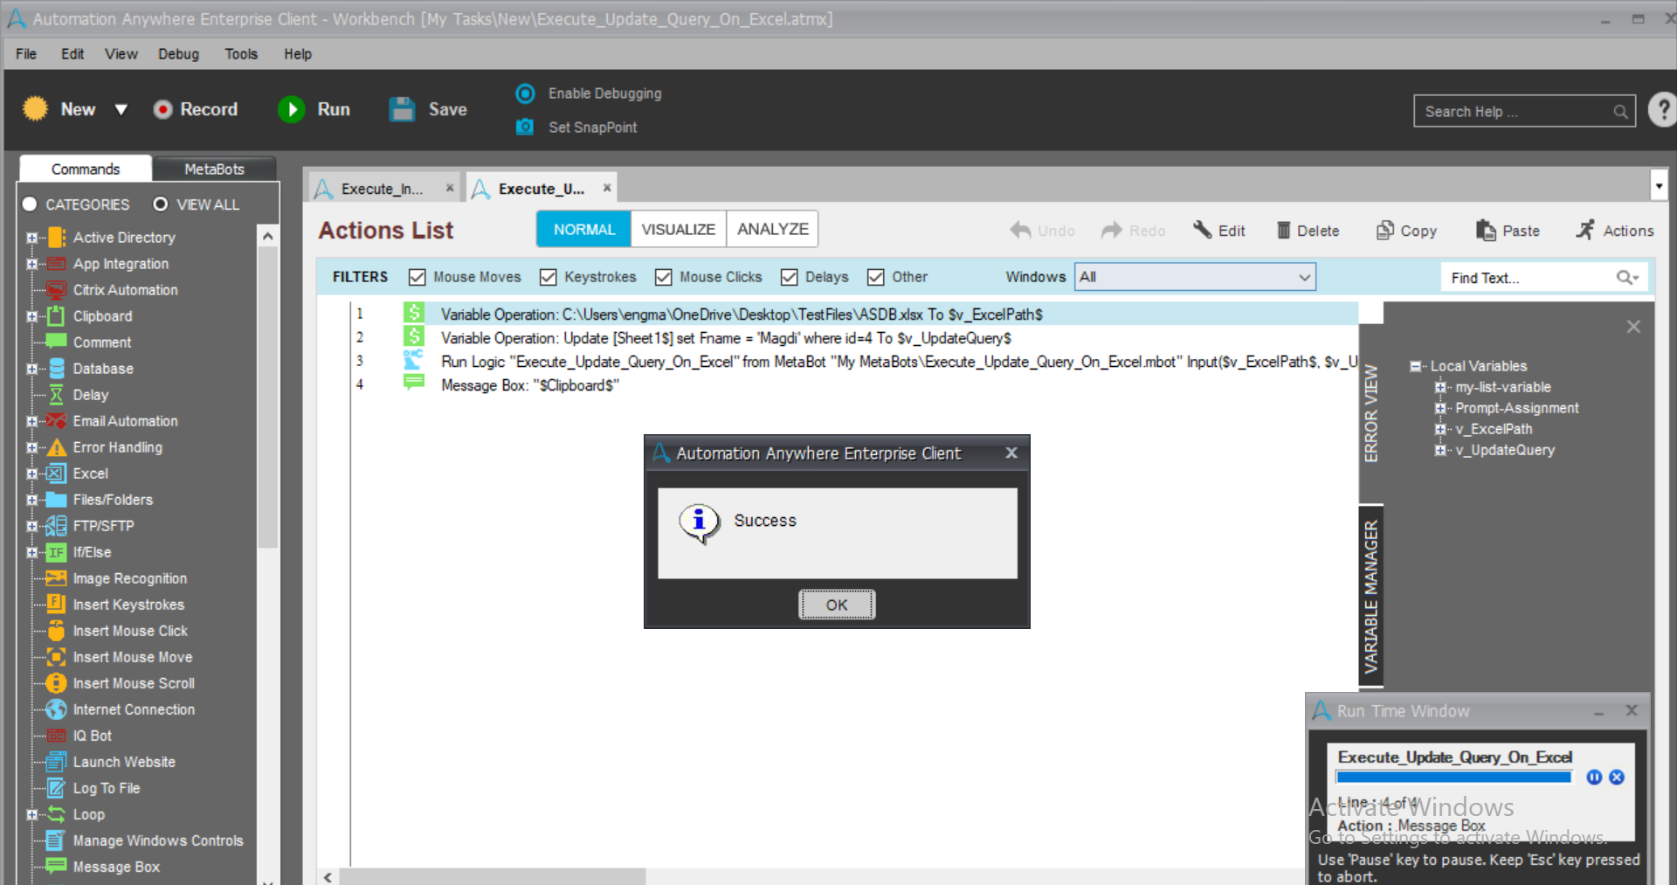This screenshot has width=1677, height=885.
Task: Click the FTP/SFTP command icon
Action: tap(57, 526)
